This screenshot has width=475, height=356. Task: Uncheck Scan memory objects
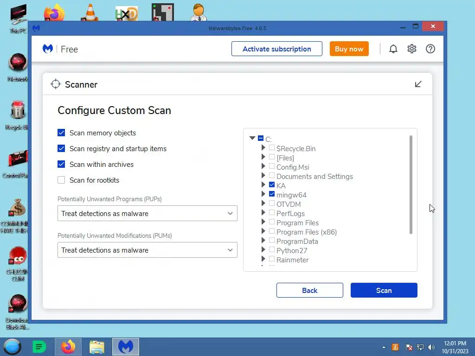pyautogui.click(x=61, y=133)
